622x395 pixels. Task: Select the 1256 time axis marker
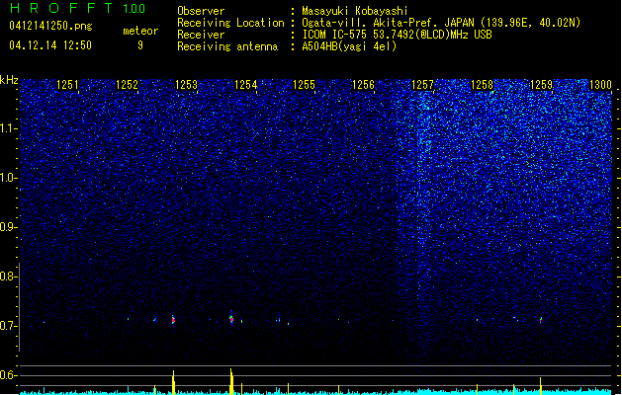click(x=363, y=85)
